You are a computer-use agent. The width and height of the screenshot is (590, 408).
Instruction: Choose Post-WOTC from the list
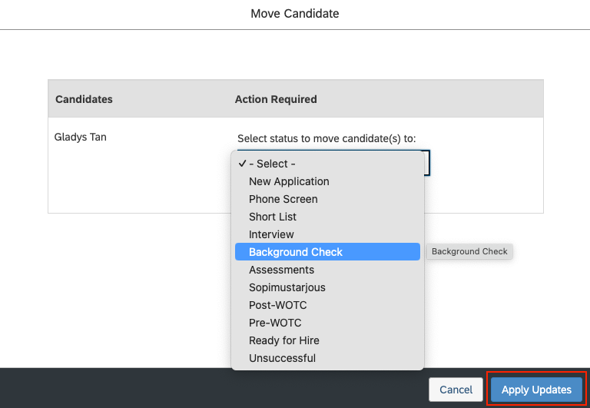tap(277, 305)
